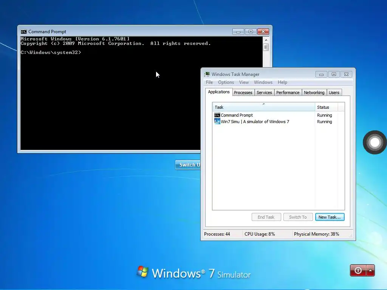The image size is (387, 290).
Task: Open the Help menu in Task Manager
Action: 282,82
